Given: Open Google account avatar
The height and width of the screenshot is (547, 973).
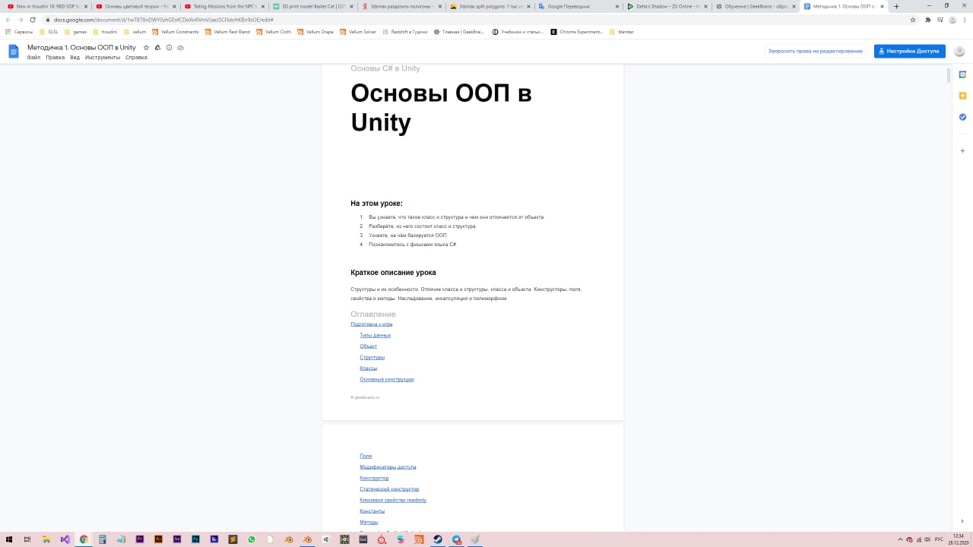Looking at the screenshot, I should coord(959,51).
